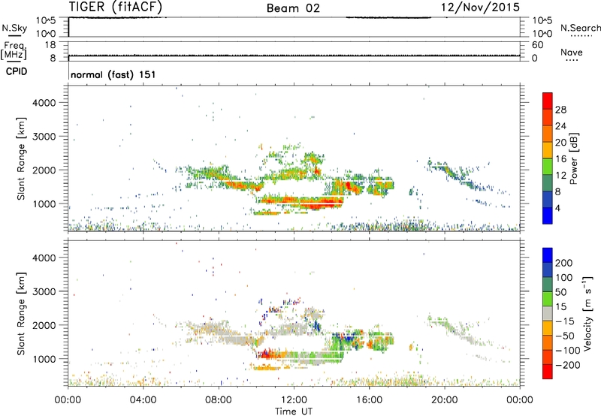This screenshot has height=416, width=601.
Task: Click the '4' power scale value
Action: click(557, 208)
